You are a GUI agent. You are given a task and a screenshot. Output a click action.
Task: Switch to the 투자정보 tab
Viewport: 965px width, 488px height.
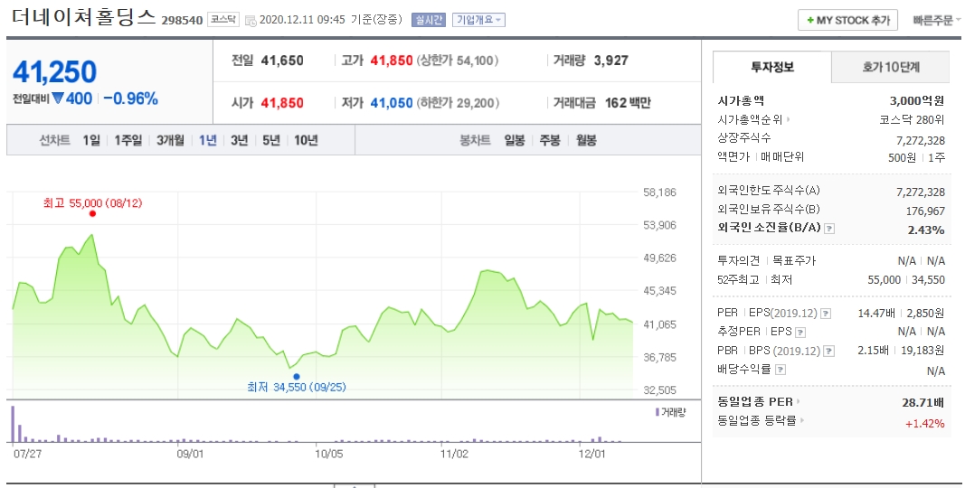click(772, 67)
